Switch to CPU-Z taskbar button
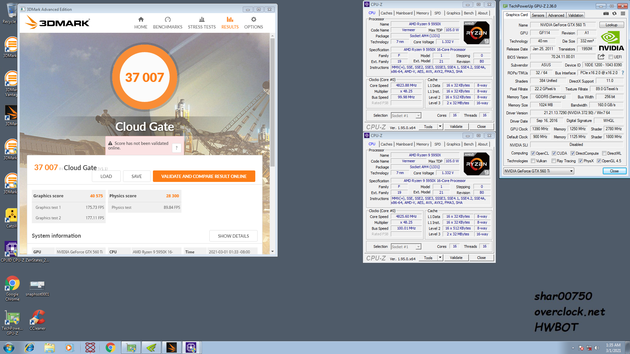This screenshot has width=630, height=354. [191, 347]
